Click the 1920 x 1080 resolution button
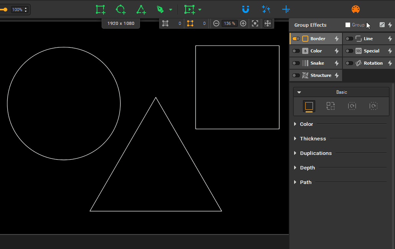The width and height of the screenshot is (395, 249). point(121,23)
